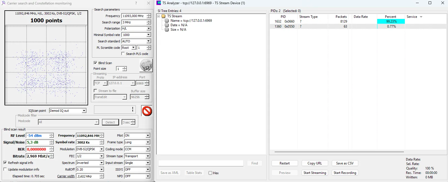Viewport: 448px width, 182px height.
Task: Enable Update modulation info checkbox
Action: [5, 169]
